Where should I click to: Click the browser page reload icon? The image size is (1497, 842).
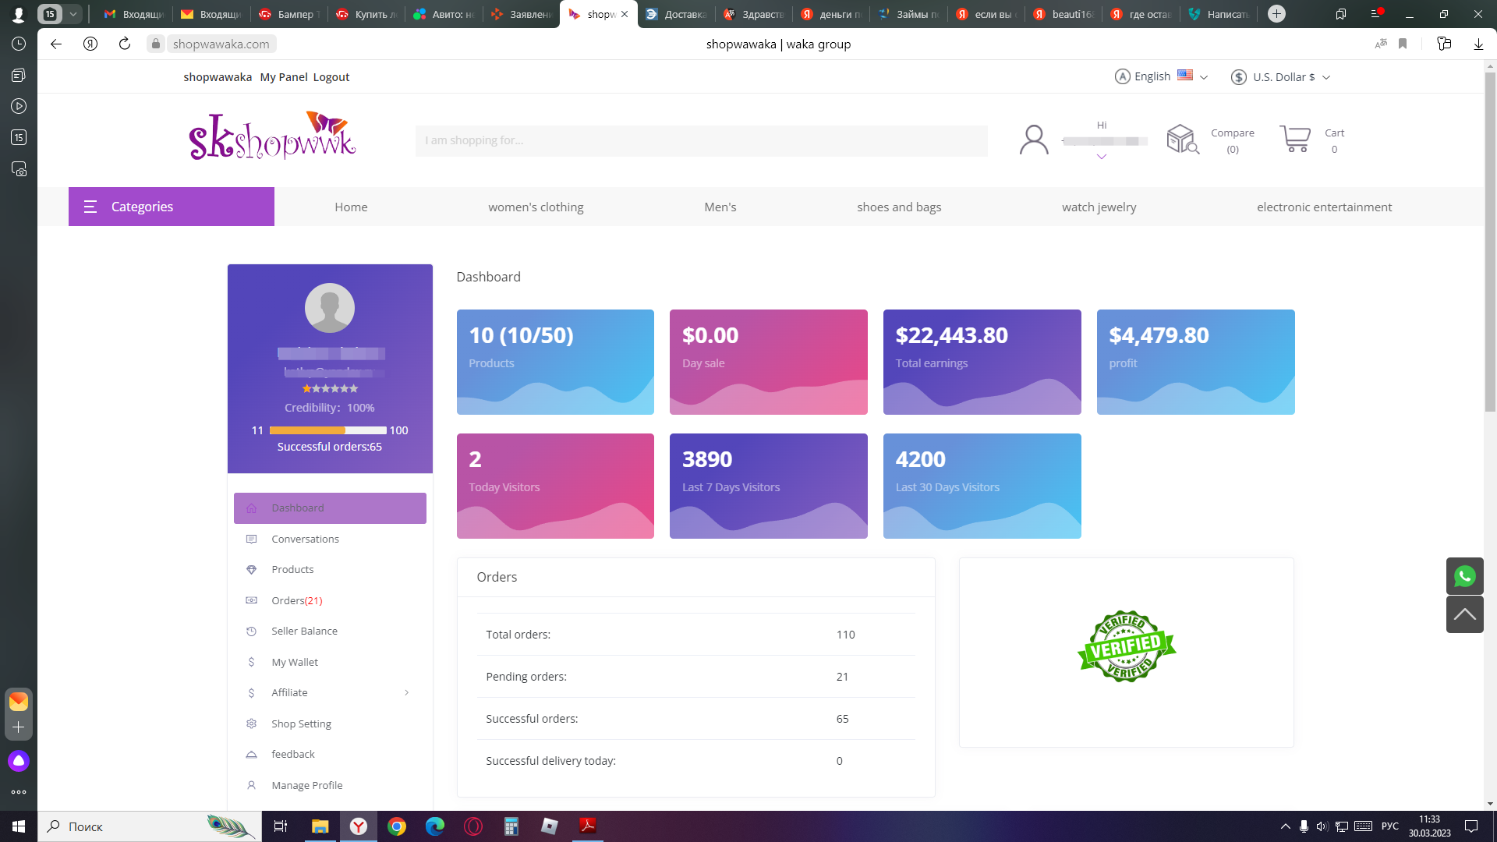[125, 44]
